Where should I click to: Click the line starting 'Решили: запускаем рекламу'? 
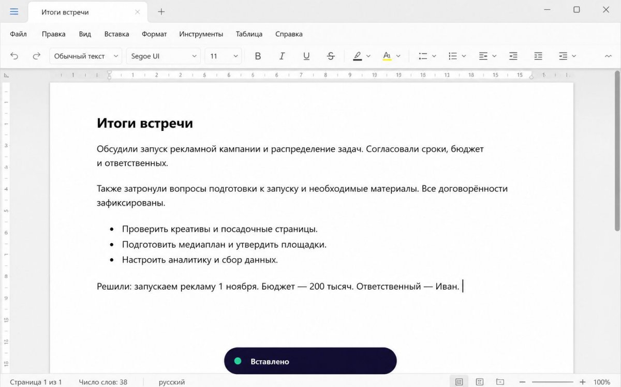278,286
